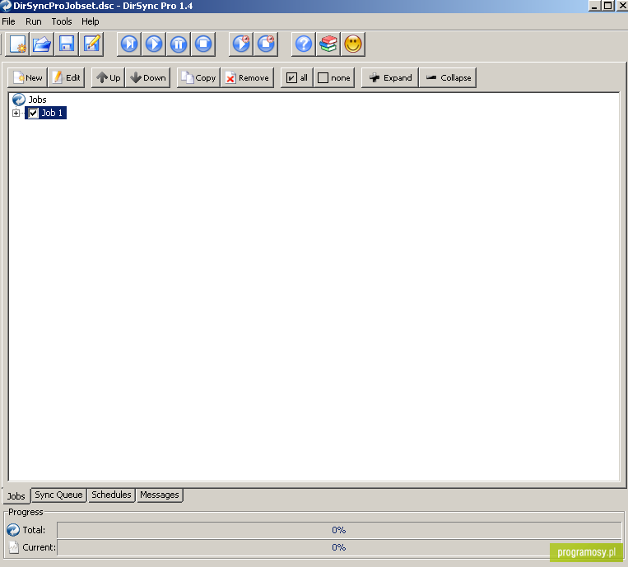Open the Tools menu

[x=62, y=21]
